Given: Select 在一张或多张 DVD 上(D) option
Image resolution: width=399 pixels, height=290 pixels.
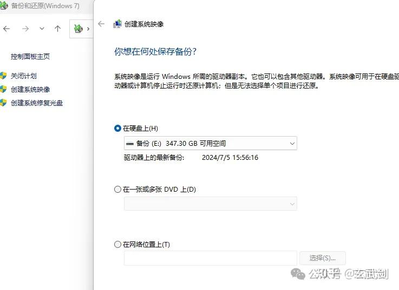Looking at the screenshot, I should pyautogui.click(x=117, y=190).
